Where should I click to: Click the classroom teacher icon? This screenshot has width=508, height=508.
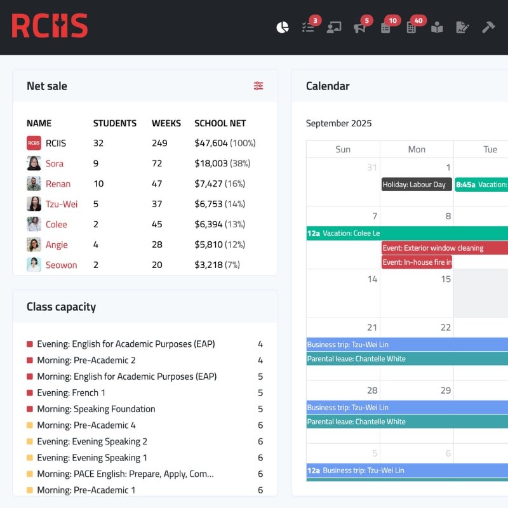[333, 27]
